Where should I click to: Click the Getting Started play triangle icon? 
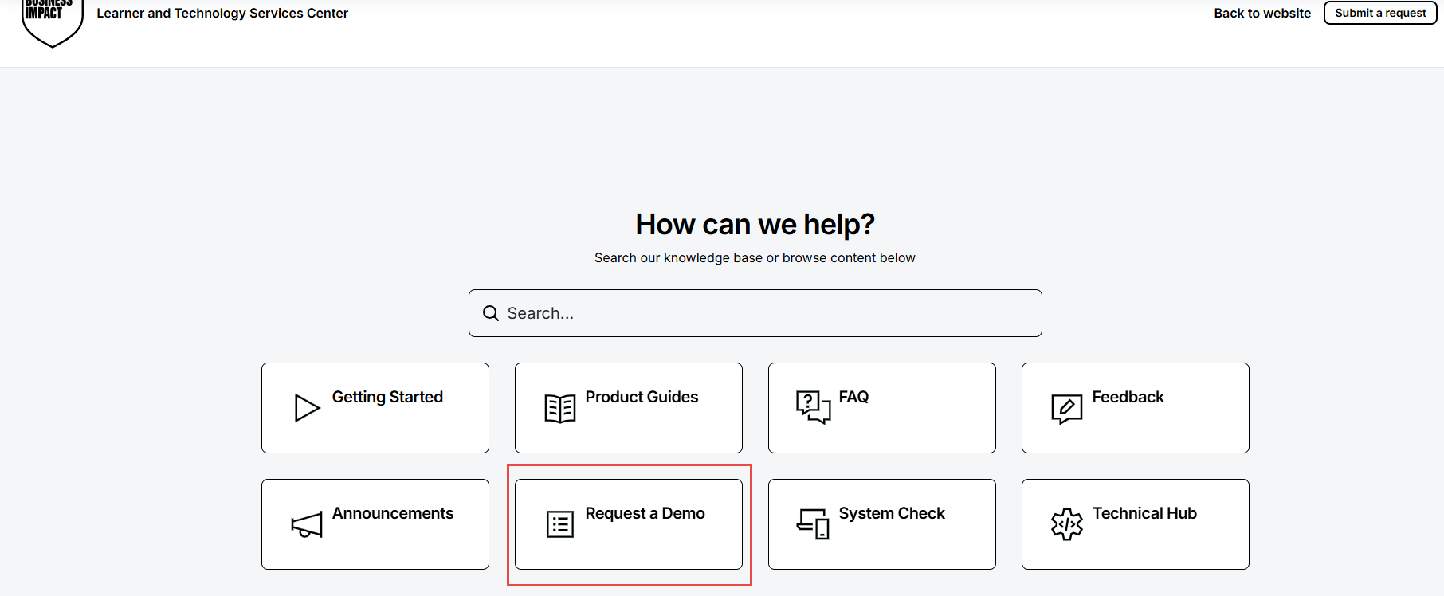pyautogui.click(x=307, y=408)
